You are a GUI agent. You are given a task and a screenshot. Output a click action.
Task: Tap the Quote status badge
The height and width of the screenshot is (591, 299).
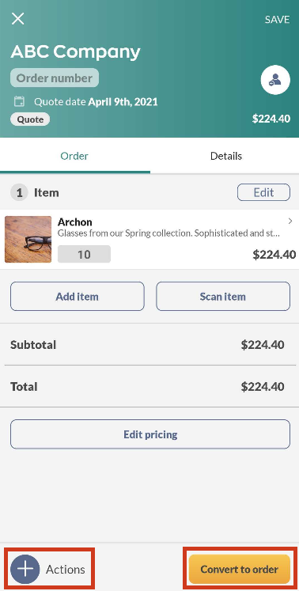(x=30, y=119)
